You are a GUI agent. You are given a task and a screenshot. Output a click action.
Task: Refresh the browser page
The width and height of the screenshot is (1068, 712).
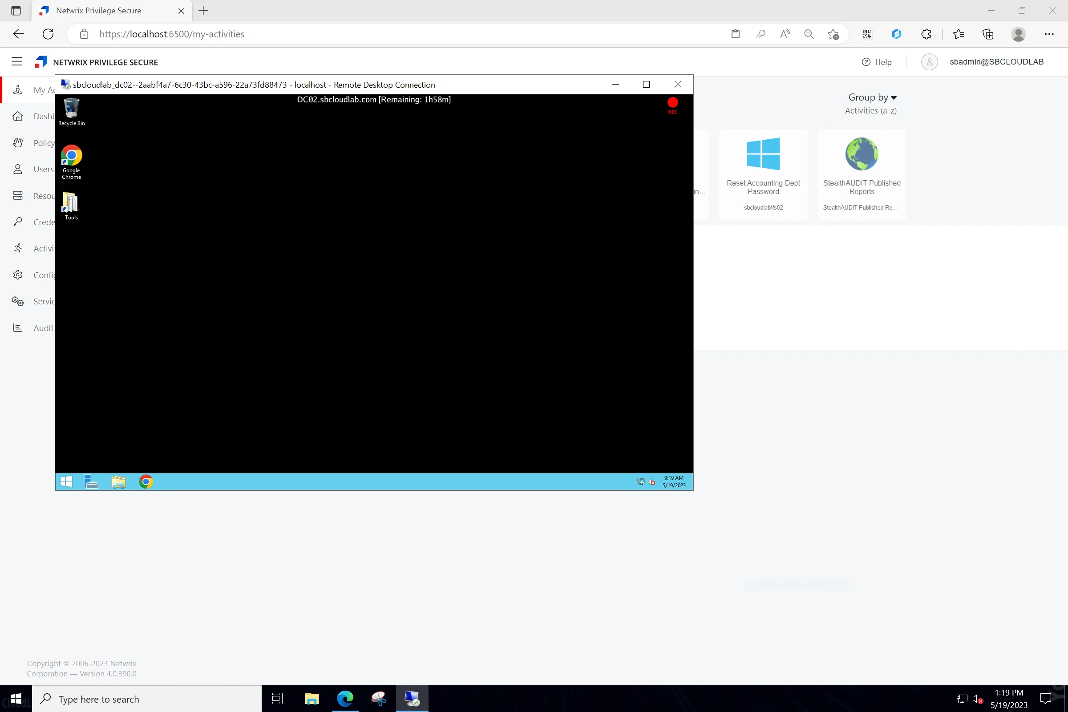48,34
